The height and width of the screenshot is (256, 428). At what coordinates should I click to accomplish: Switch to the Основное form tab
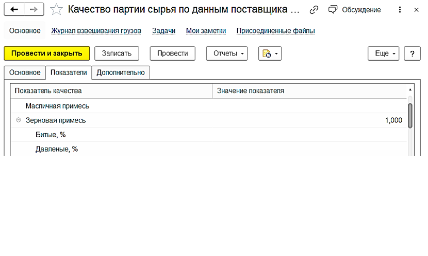pos(25,72)
